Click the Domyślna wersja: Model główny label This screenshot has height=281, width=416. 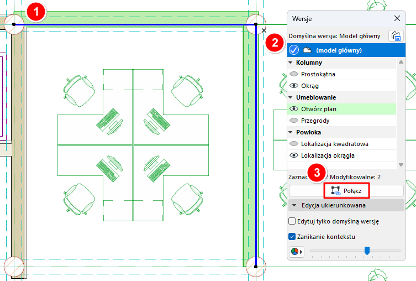coord(334,36)
